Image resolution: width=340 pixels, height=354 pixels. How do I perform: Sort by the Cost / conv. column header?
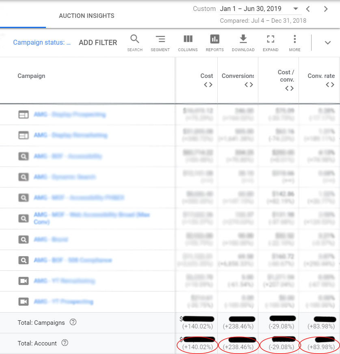point(286,76)
